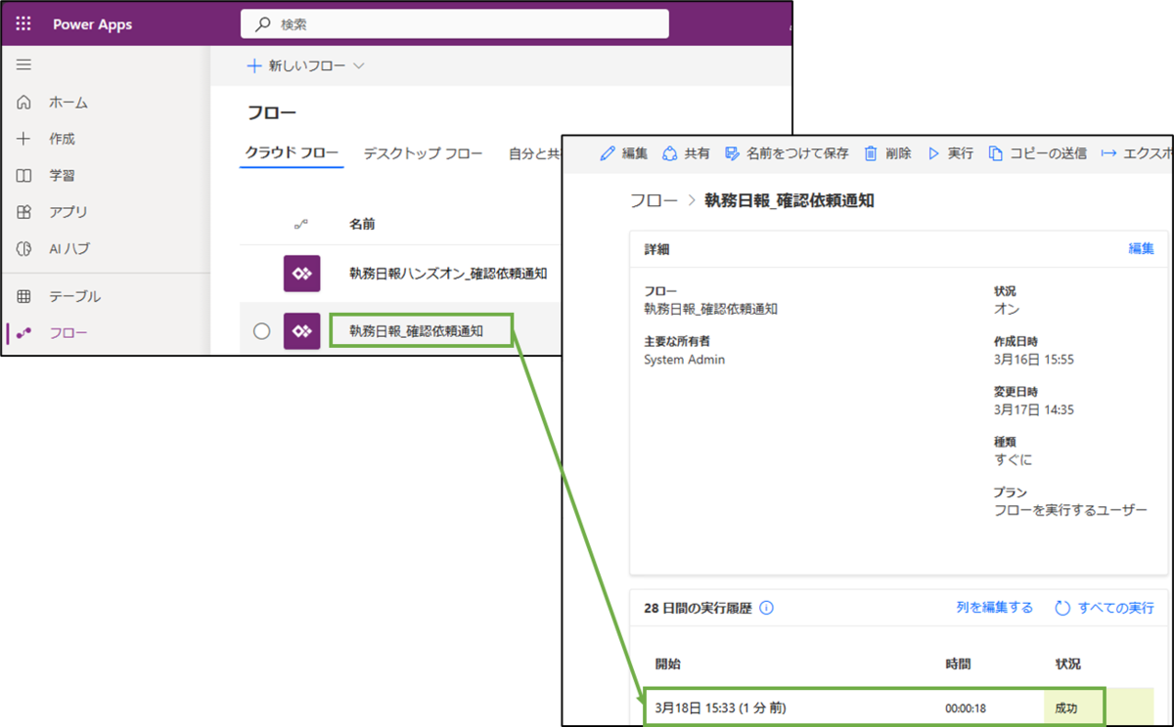Viewport: 1174px width, 727px height.
Task: Click the 名前 column header
Action: (362, 225)
